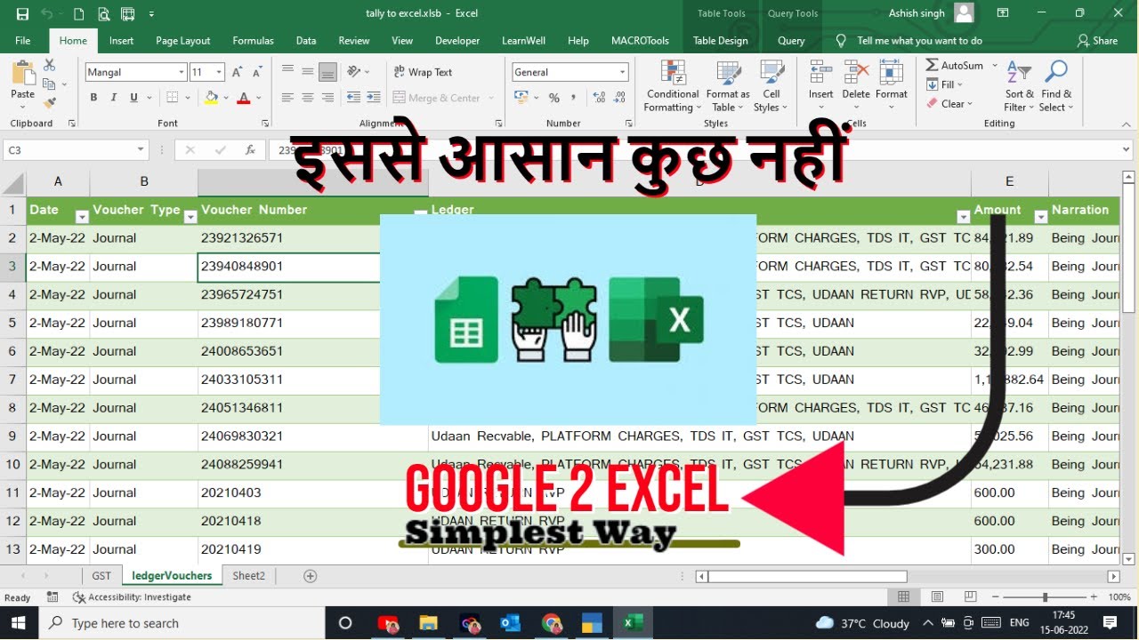Switch to the Formulas ribbon tab

click(253, 40)
